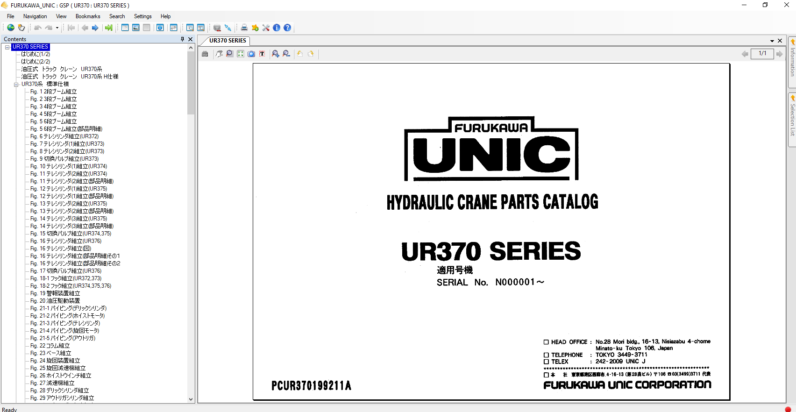Click the database disk icon

(x=217, y=28)
